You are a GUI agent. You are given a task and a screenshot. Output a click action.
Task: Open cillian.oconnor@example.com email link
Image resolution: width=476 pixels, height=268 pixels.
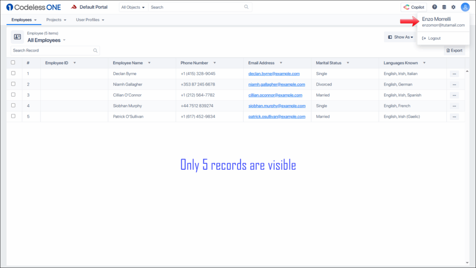click(275, 95)
